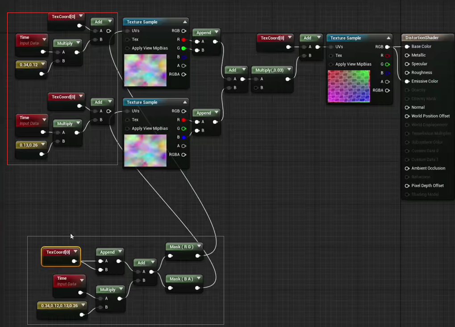The width and height of the screenshot is (455, 327).
Task: Click the output pin of the 0.13,0.26 constant node
Action: pyautogui.click(x=42, y=154)
